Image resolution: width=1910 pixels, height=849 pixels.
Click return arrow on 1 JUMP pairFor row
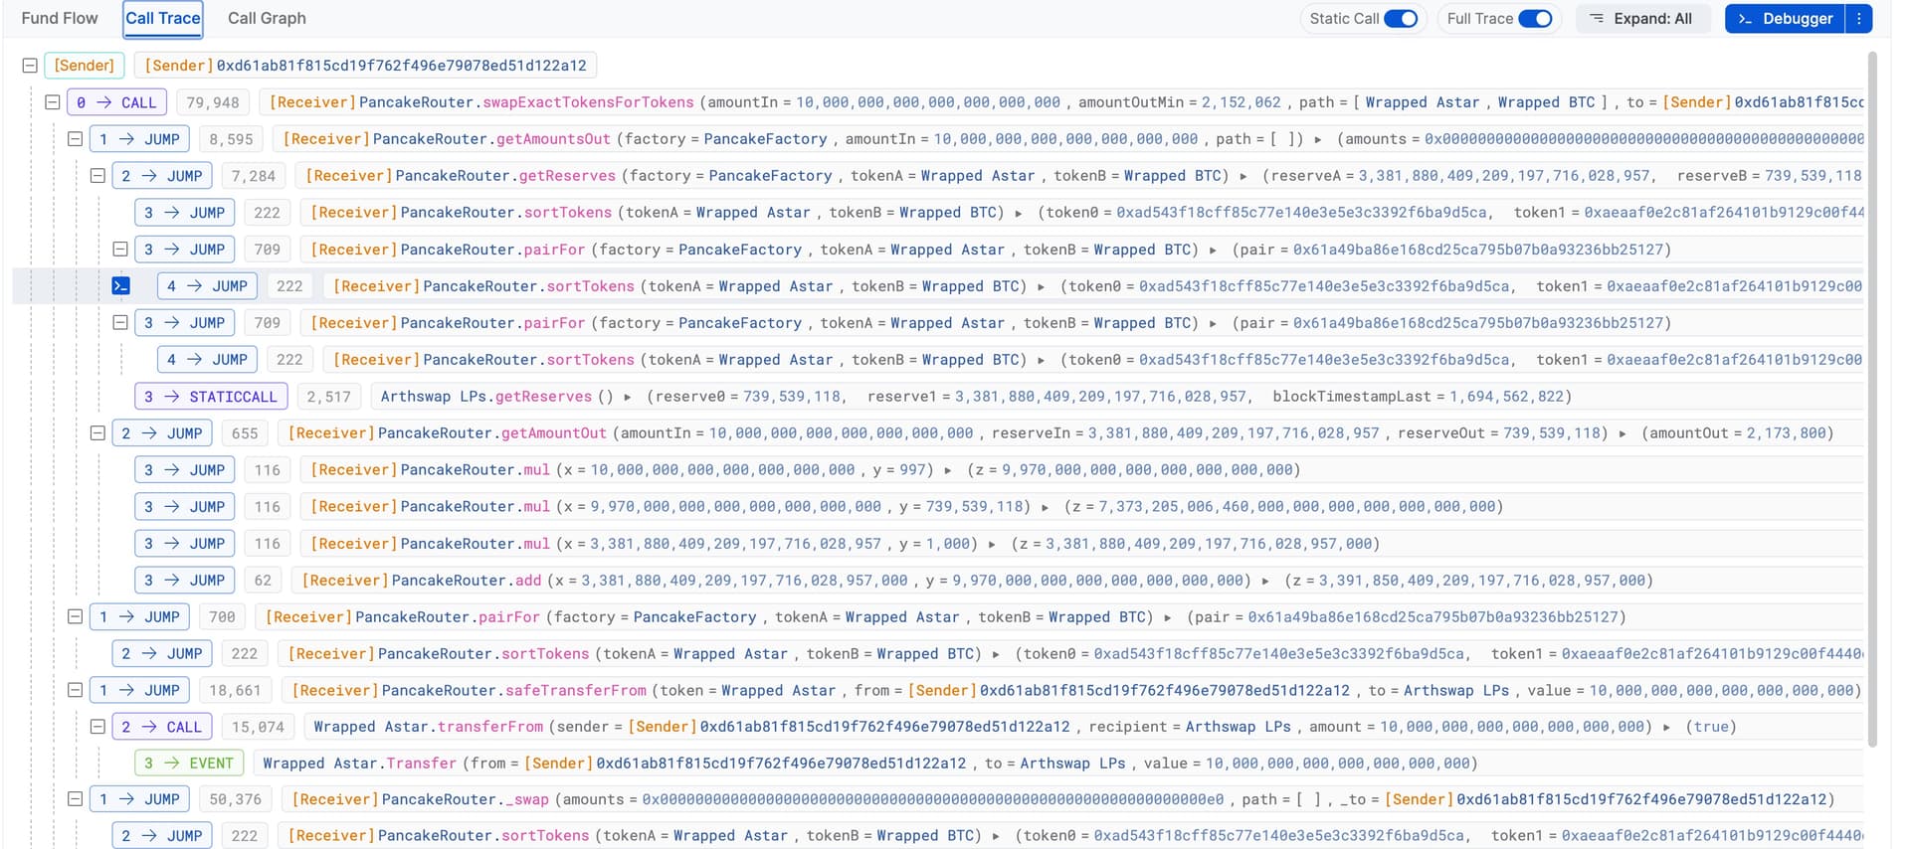[1168, 618]
